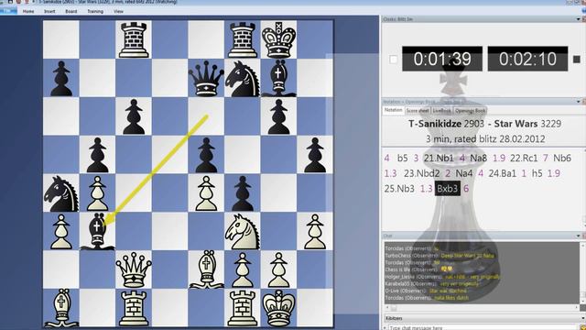
Task: Select the black knight on a4
Action: tap(61, 194)
